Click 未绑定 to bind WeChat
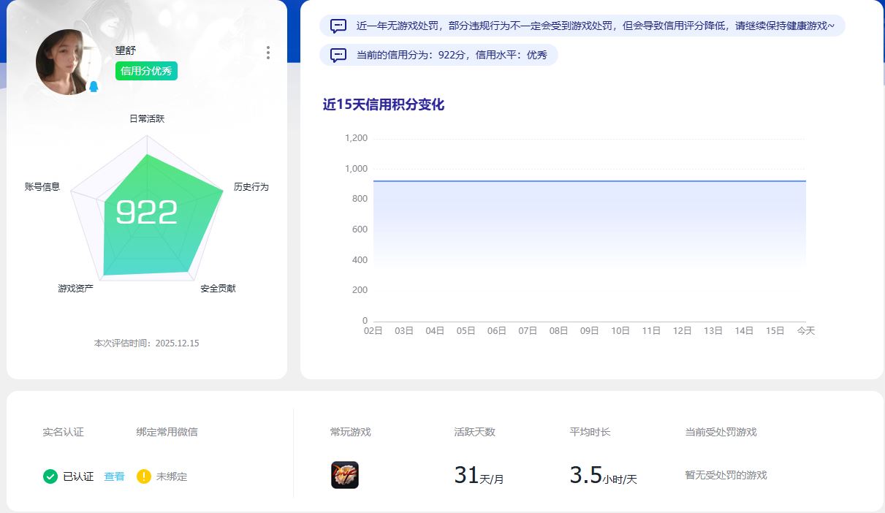Image resolution: width=885 pixels, height=513 pixels. [170, 476]
